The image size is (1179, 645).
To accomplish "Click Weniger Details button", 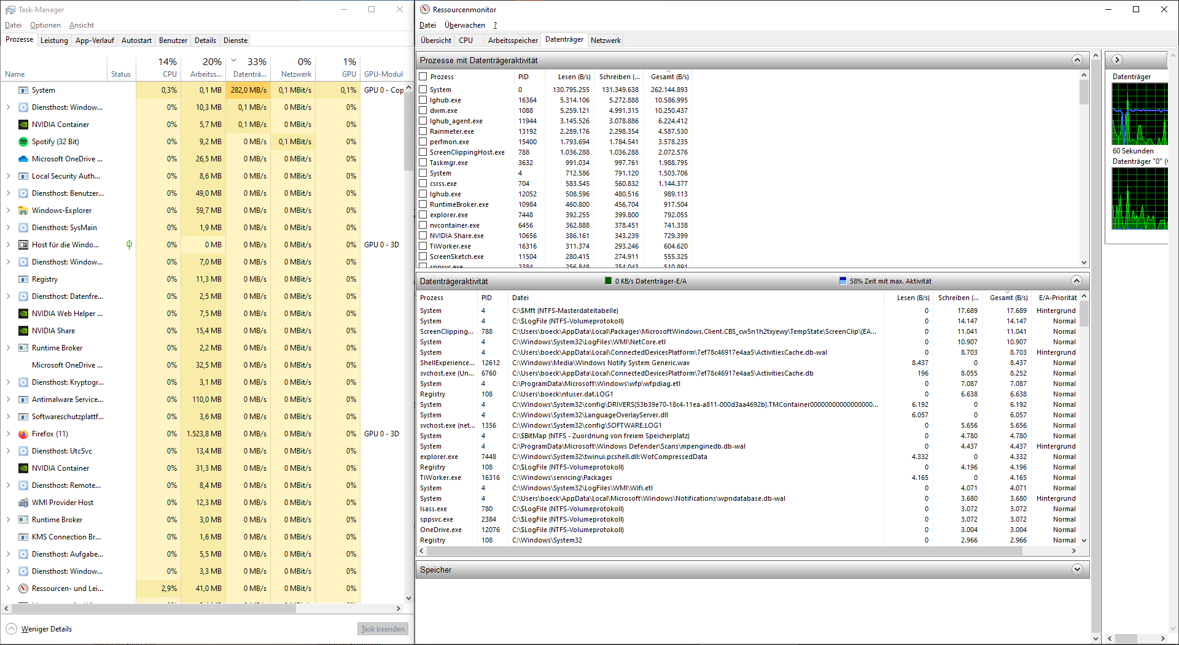I will (39, 629).
